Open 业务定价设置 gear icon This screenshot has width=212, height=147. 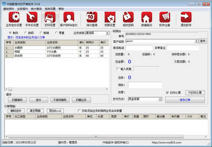[14, 17]
